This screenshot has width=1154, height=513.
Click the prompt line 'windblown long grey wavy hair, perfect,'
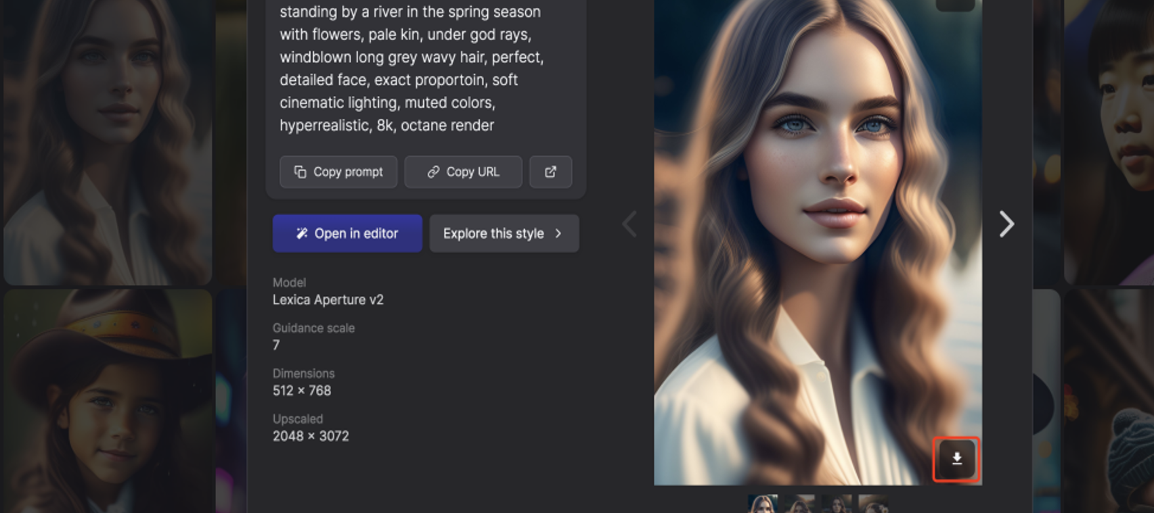pyautogui.click(x=412, y=57)
